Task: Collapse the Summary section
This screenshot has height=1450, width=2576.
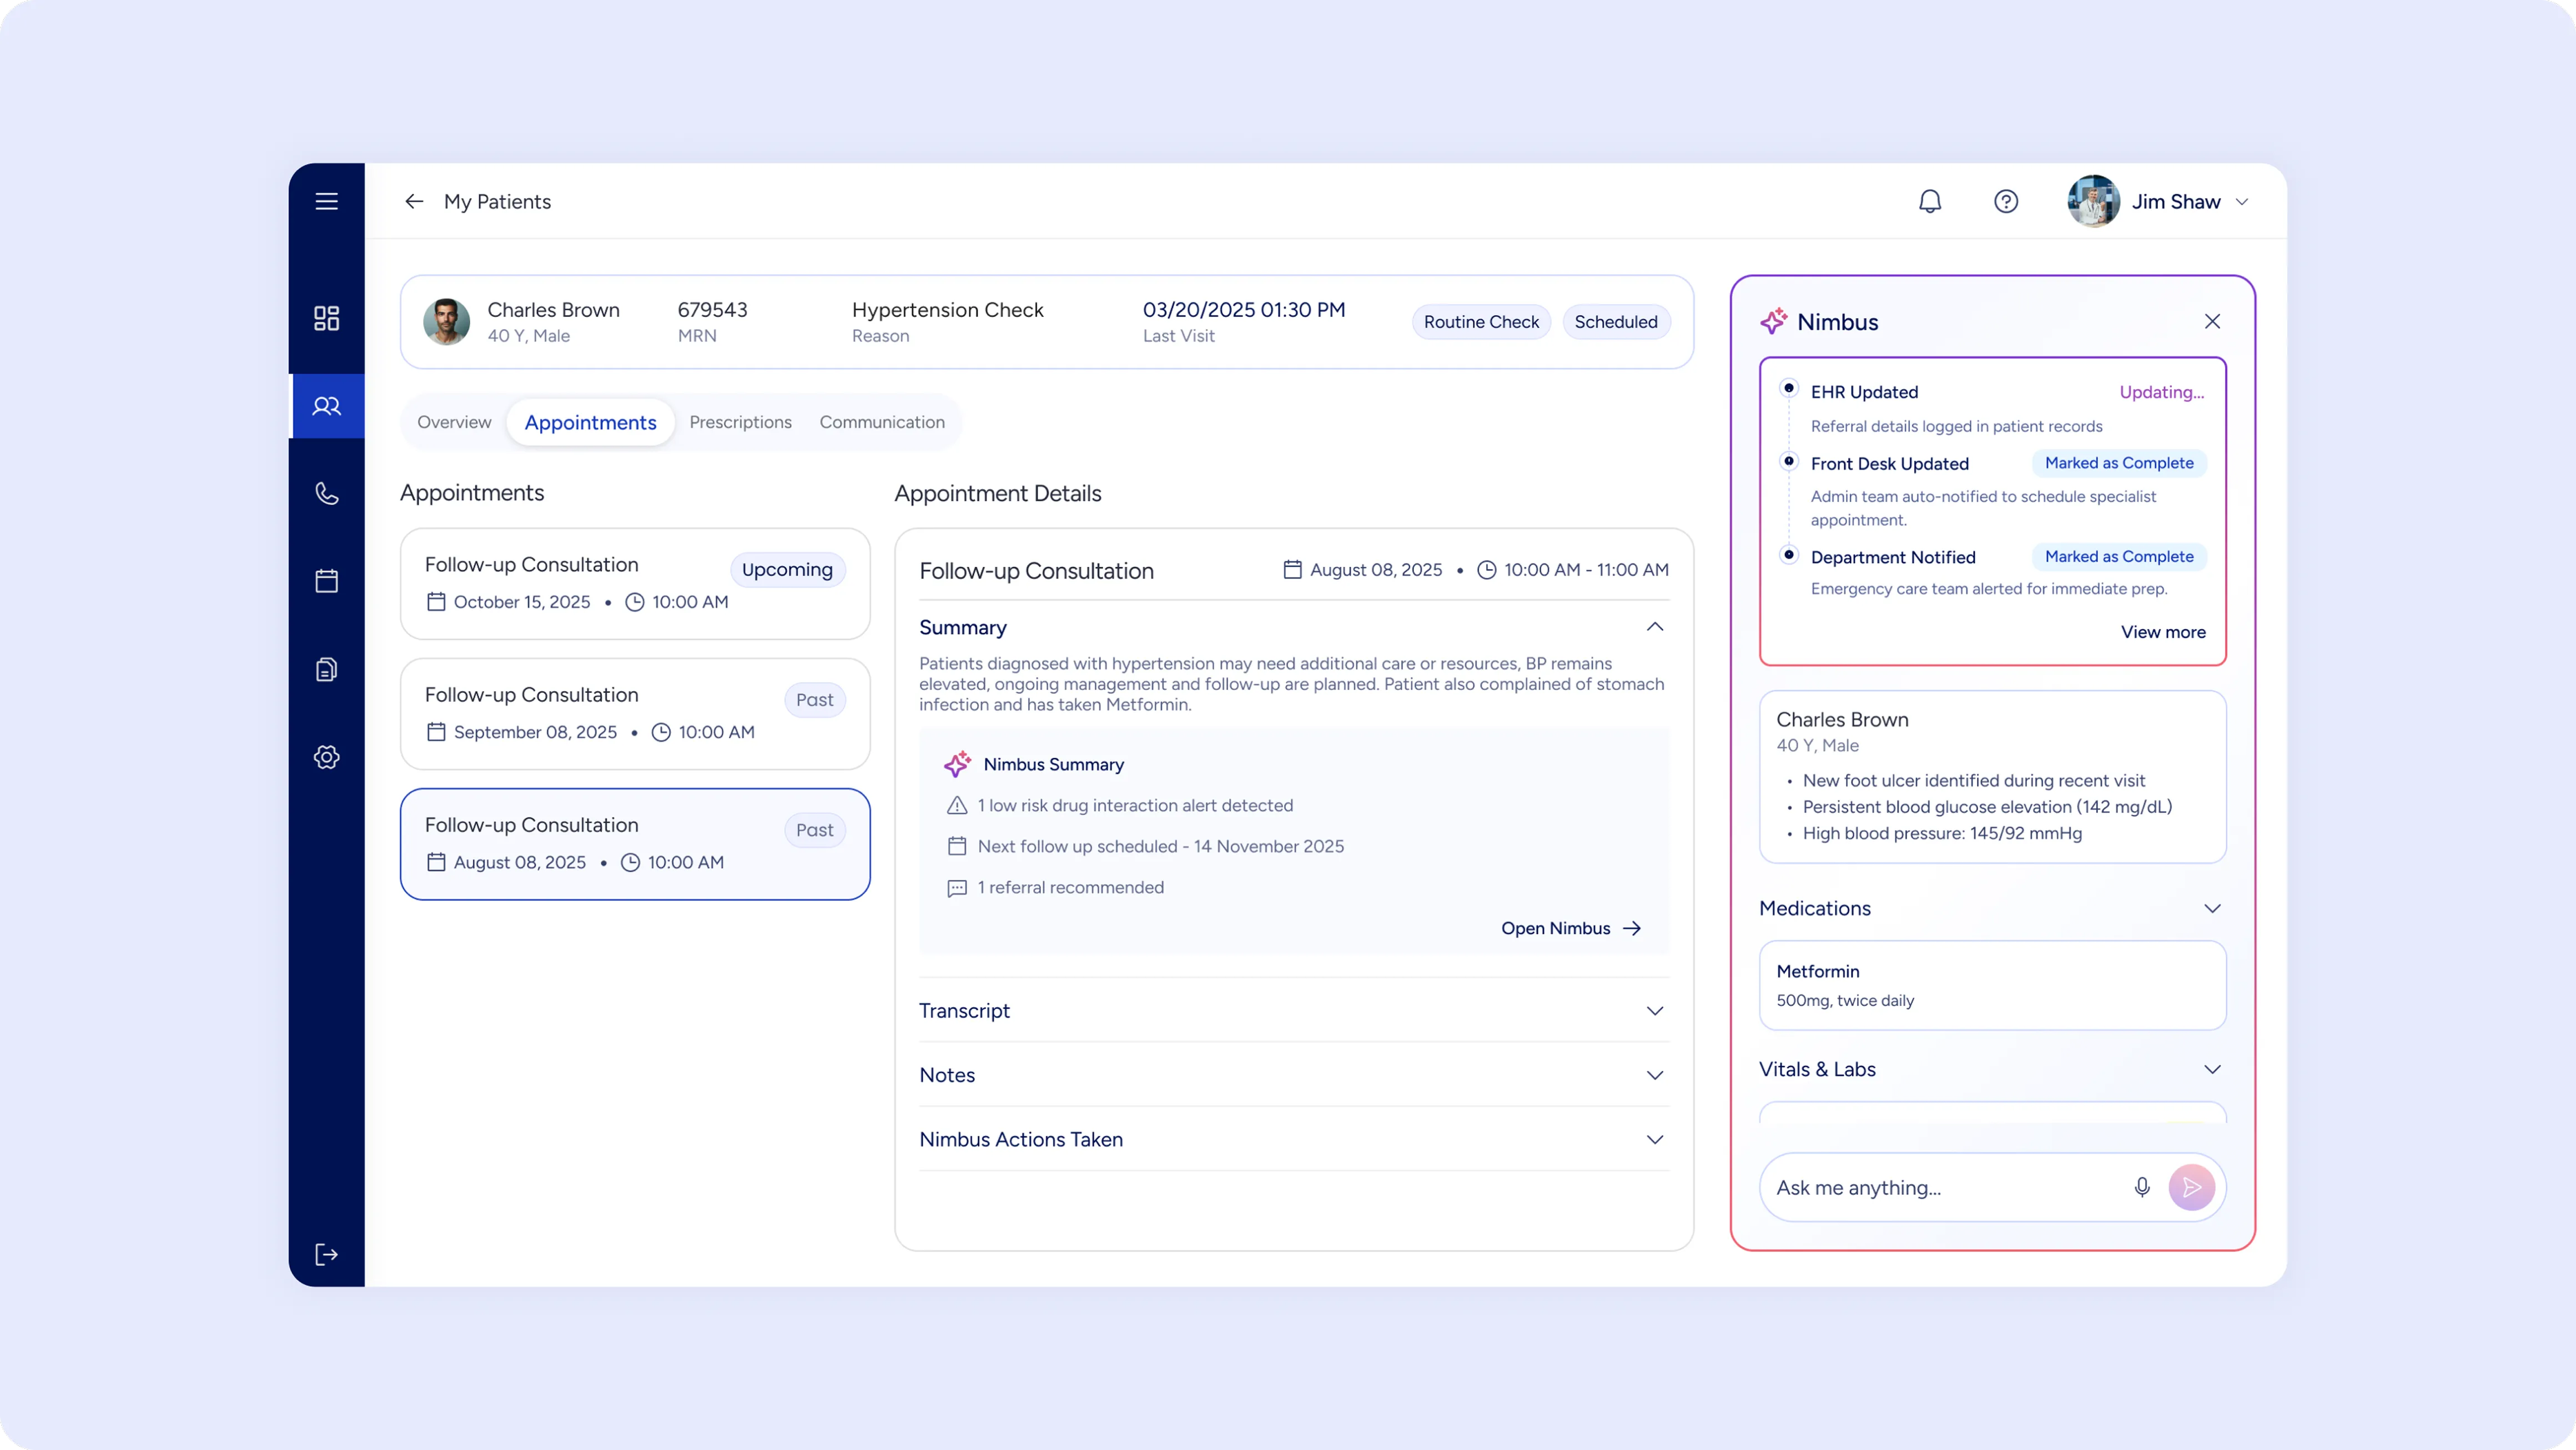Action: pyautogui.click(x=1654, y=627)
